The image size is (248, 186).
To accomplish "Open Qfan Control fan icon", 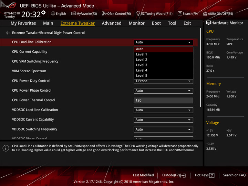I will tap(104, 13).
